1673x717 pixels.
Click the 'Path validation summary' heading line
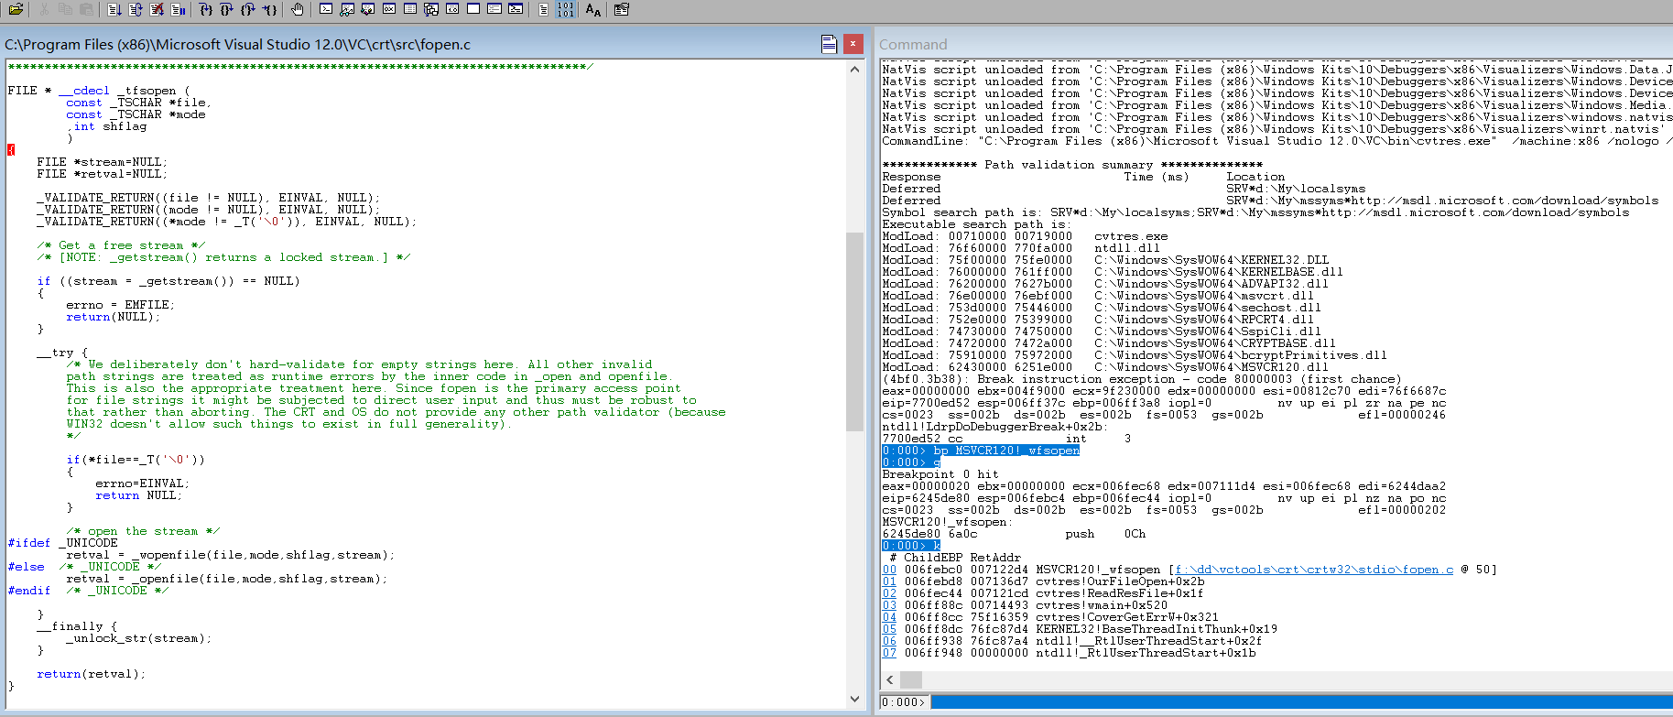coord(1072,165)
